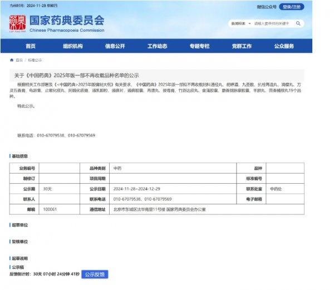Open the 工作动态 navigation menu
The height and width of the screenshot is (290, 334).
(157, 46)
